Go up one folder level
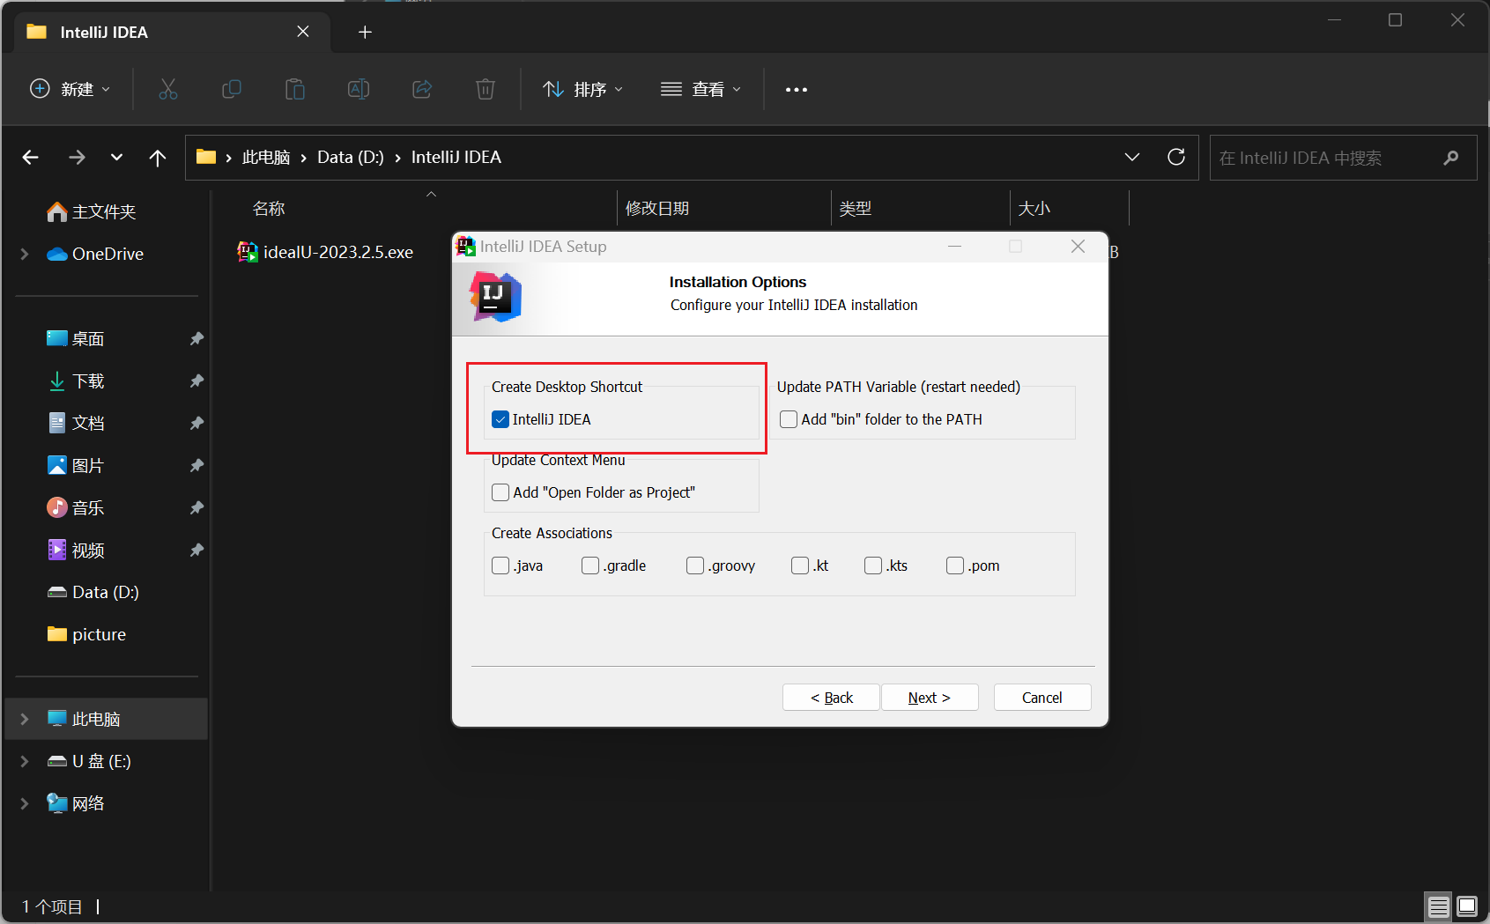Viewport: 1490px width, 924px height. point(158,157)
